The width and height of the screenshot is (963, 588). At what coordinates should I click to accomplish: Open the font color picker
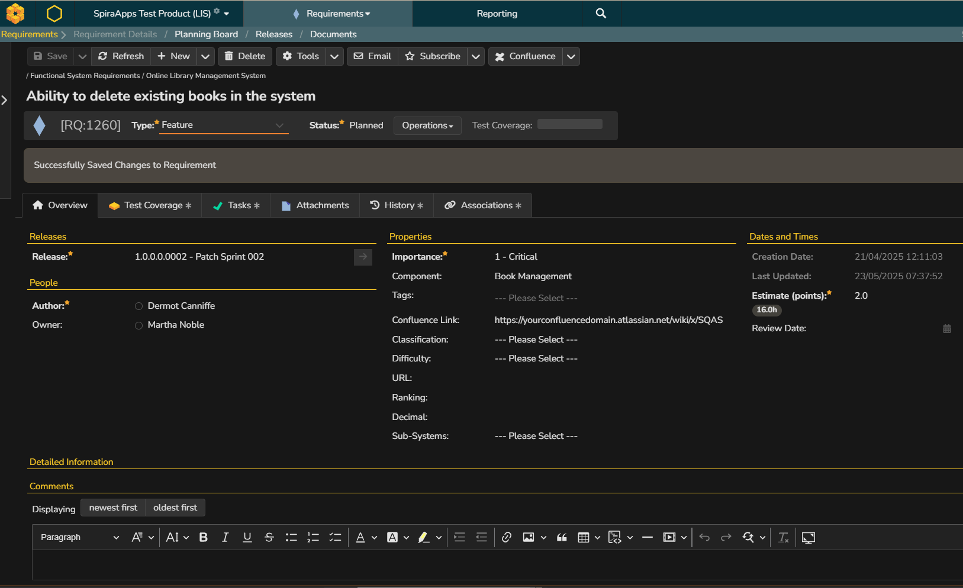point(360,537)
